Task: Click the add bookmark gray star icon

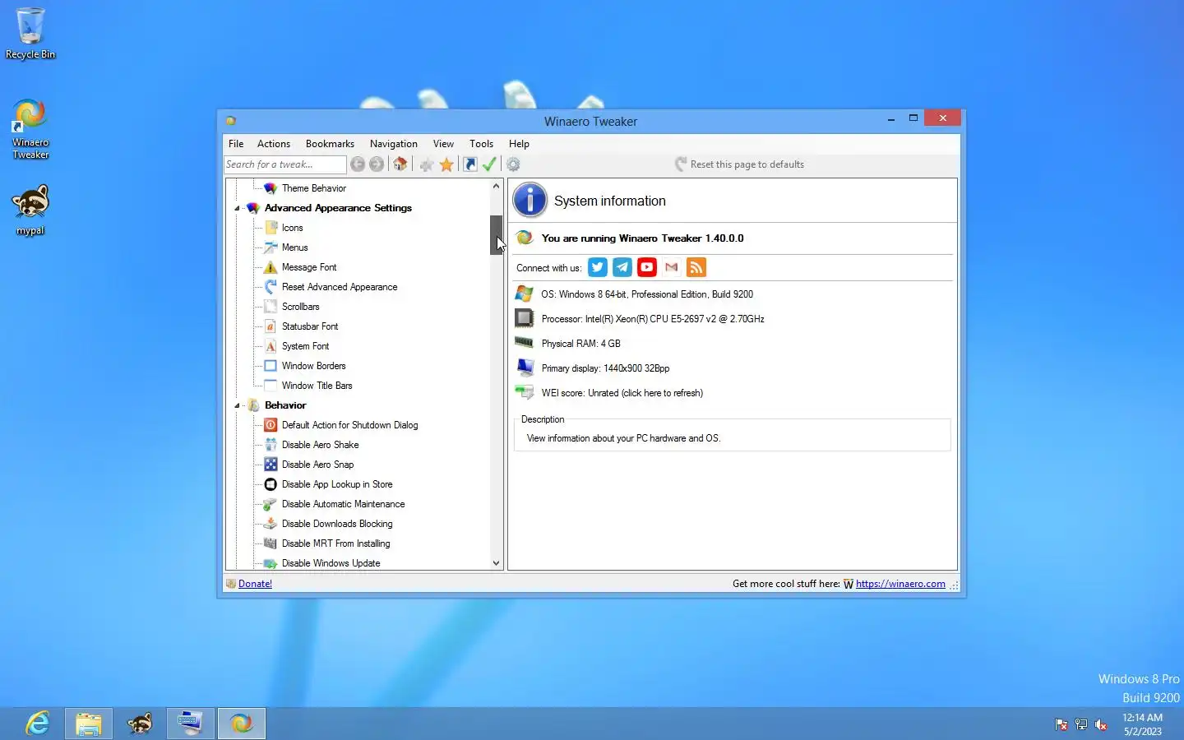Action: [427, 164]
